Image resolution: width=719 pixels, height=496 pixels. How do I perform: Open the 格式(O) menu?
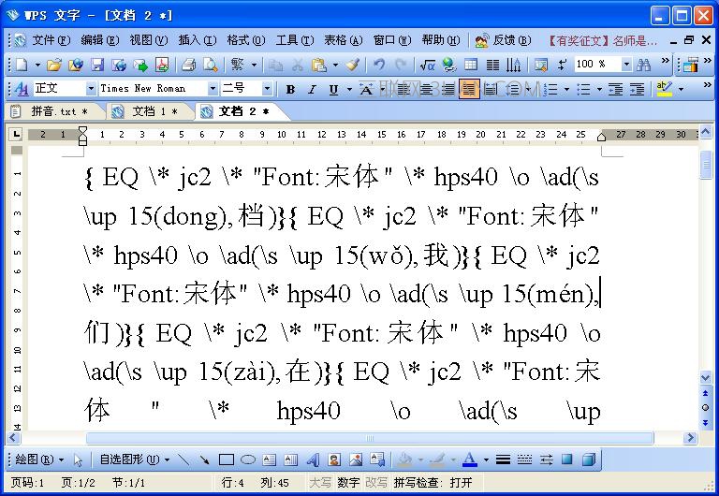(x=246, y=40)
